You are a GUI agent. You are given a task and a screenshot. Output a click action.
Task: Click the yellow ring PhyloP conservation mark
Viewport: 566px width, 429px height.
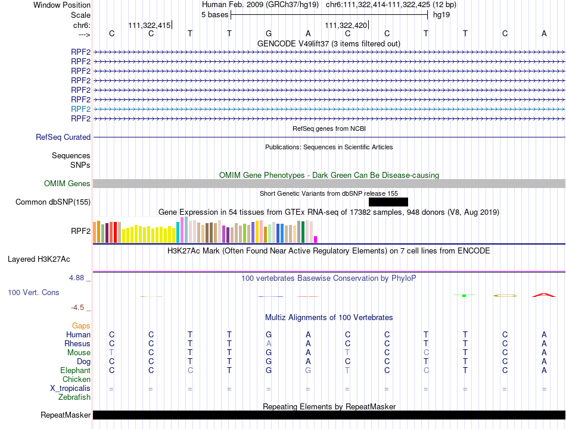(505, 296)
